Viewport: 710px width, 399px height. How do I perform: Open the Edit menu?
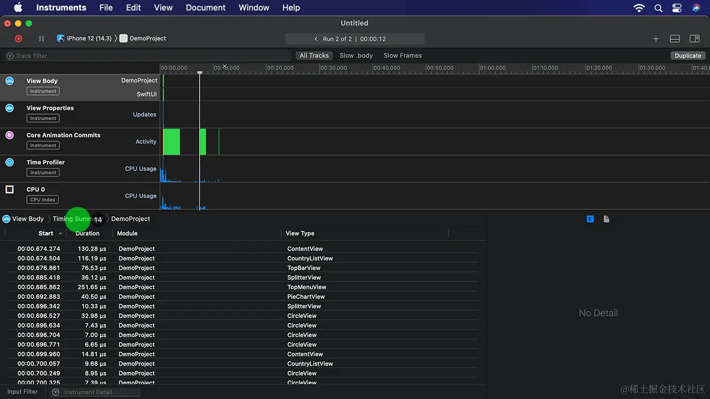134,7
